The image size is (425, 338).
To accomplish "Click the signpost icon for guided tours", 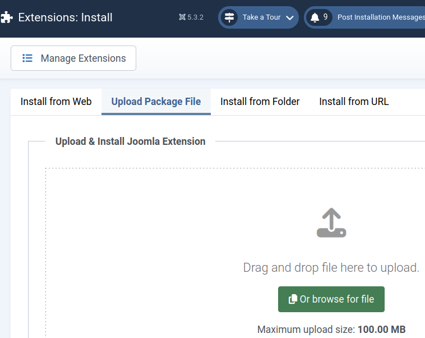I will click(229, 17).
